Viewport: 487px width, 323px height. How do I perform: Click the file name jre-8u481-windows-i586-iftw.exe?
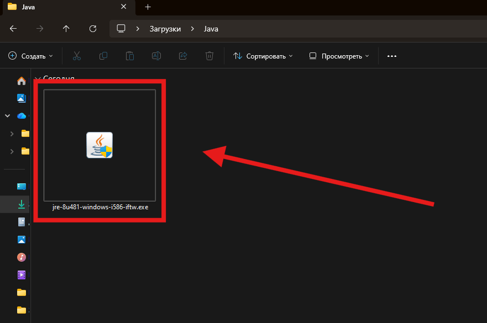tap(100, 207)
